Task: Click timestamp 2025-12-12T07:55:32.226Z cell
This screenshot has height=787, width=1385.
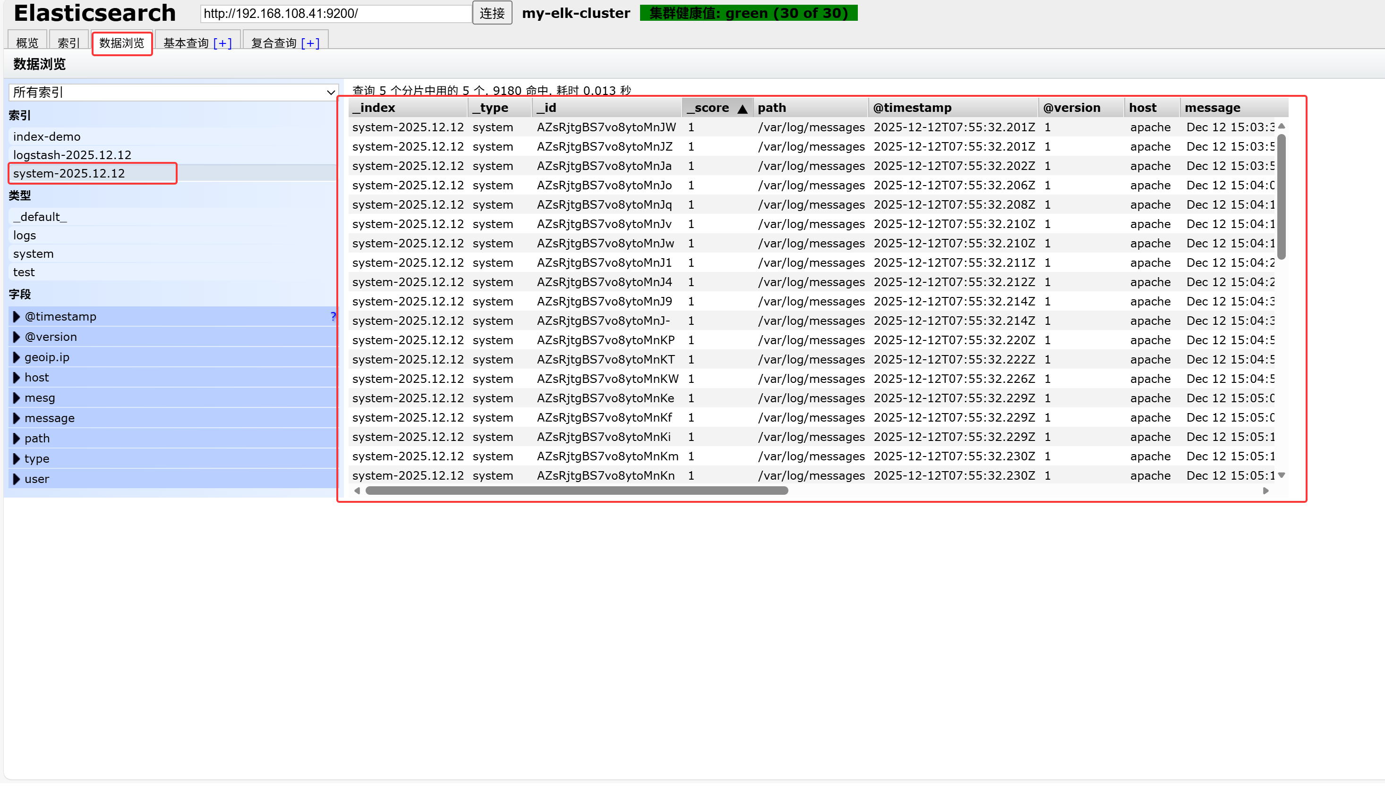Action: (x=954, y=380)
